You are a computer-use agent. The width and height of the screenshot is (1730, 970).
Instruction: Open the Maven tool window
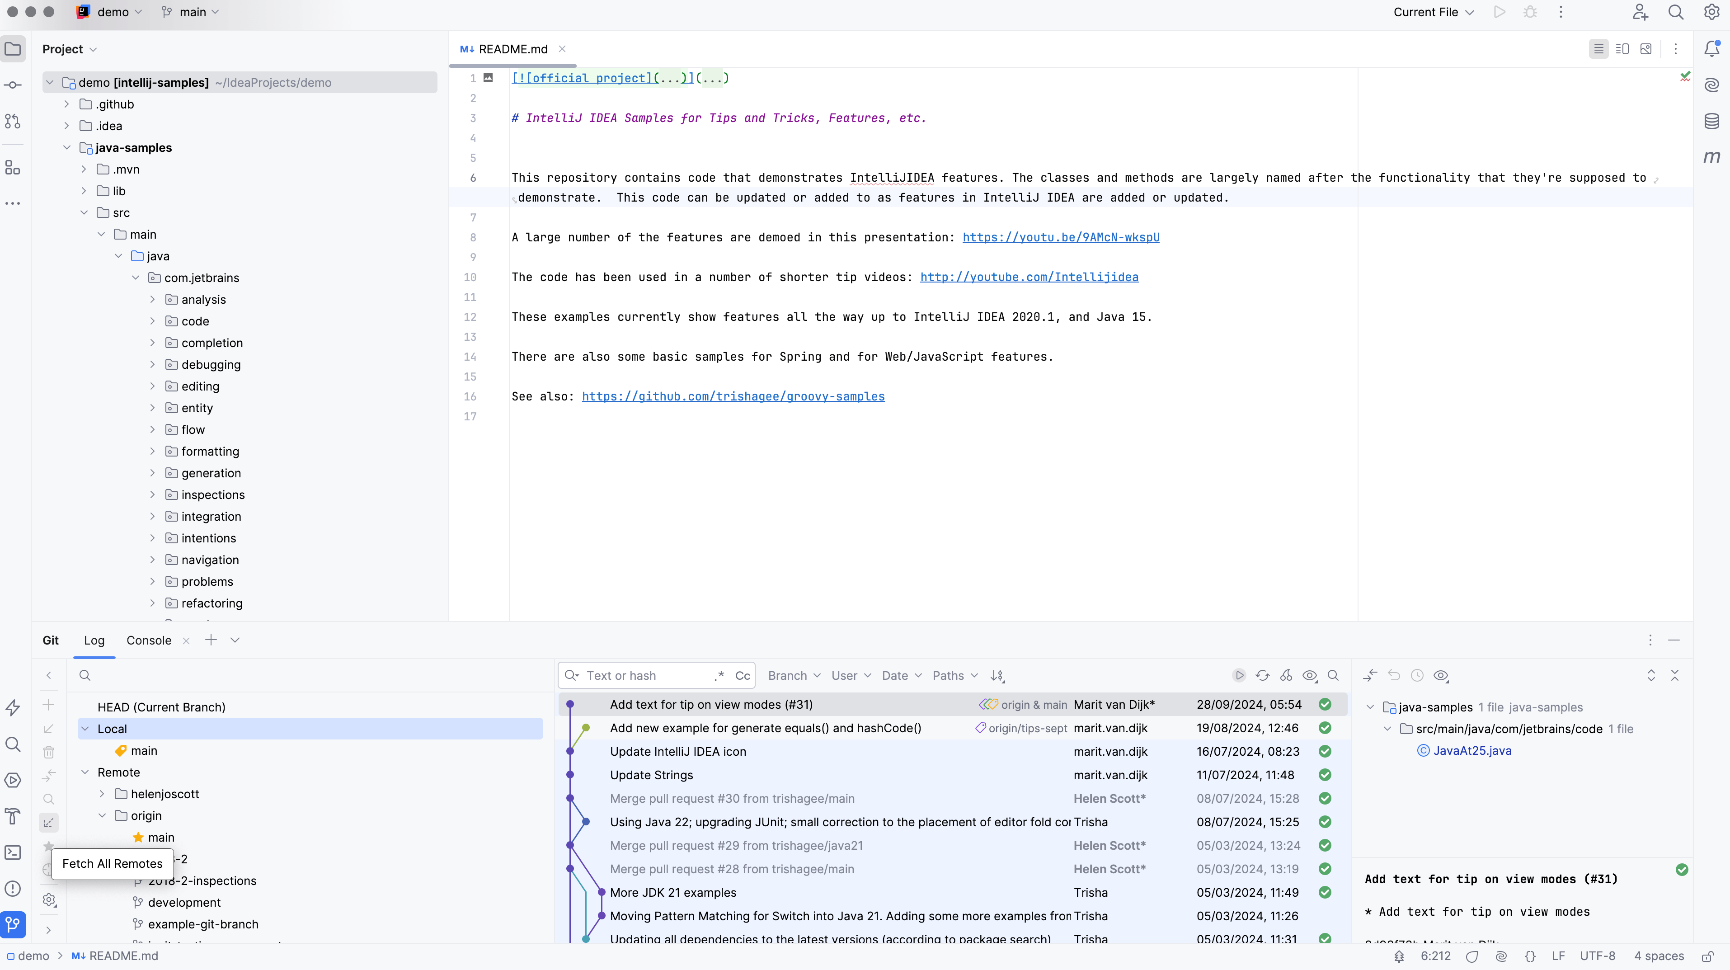[1711, 157]
